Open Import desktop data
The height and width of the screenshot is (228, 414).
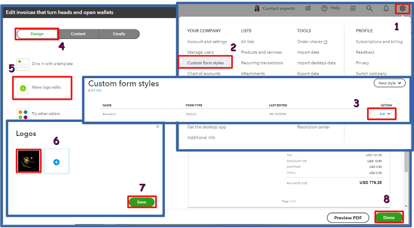click(316, 63)
